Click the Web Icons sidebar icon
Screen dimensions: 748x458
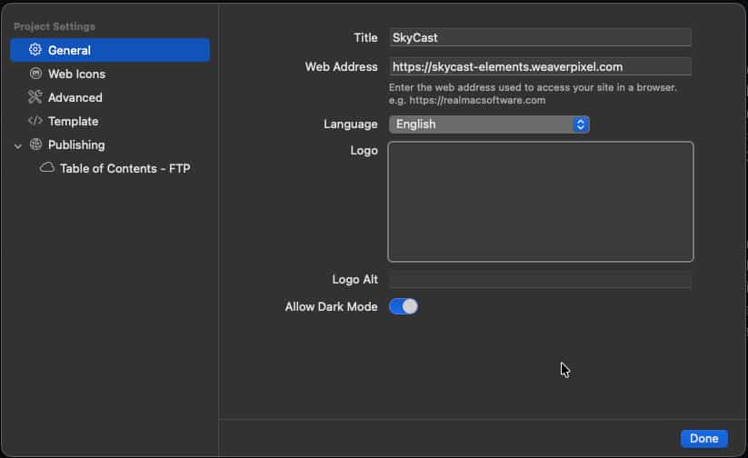pos(35,74)
